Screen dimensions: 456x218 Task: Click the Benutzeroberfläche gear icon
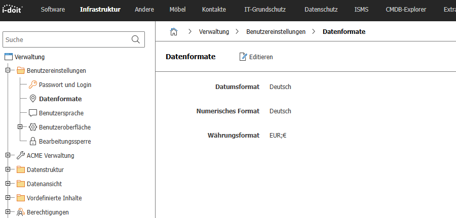(x=32, y=127)
